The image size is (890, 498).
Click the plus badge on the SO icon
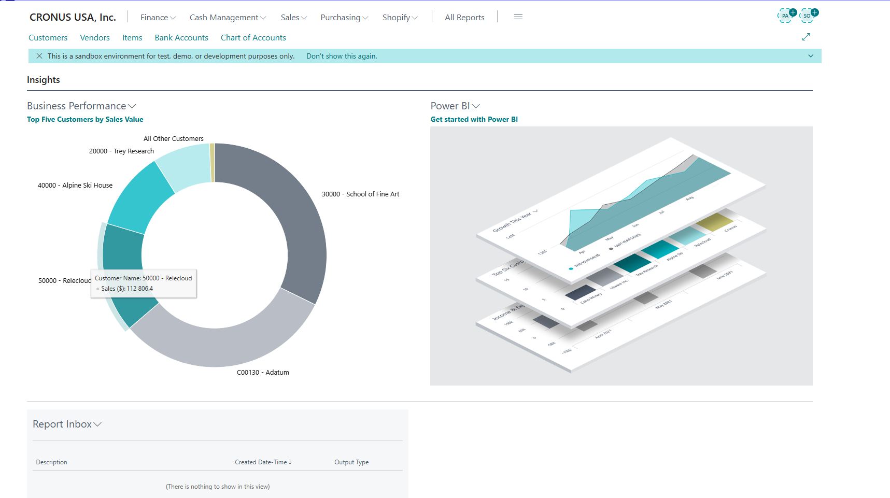coord(815,12)
